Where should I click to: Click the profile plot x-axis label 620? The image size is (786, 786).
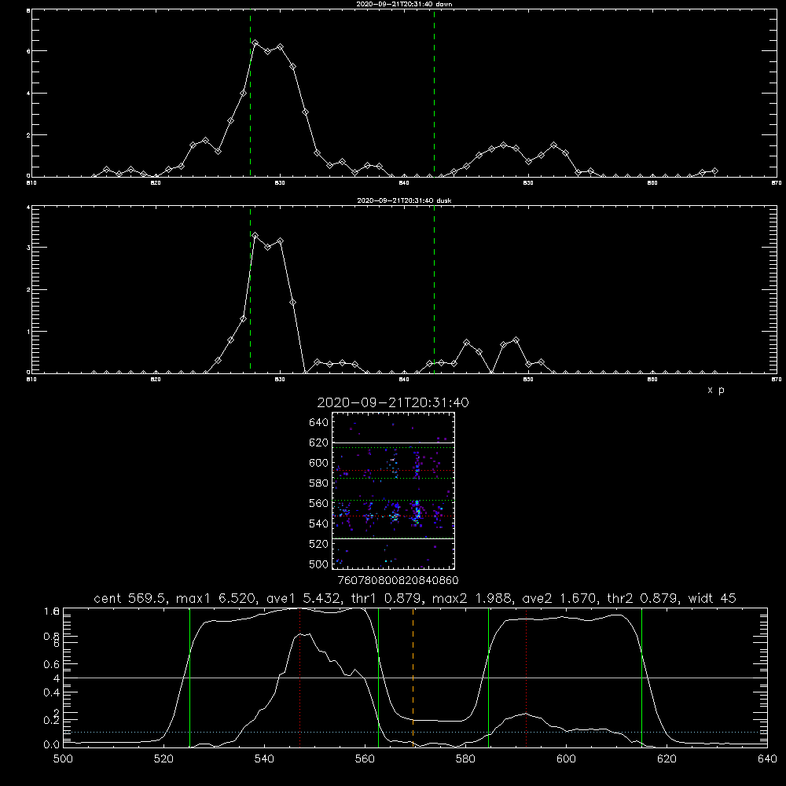point(667,759)
